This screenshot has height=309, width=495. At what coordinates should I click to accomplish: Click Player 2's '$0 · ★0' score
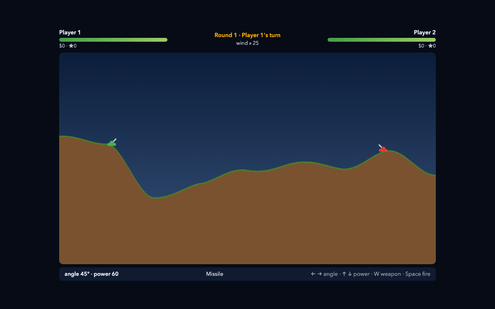(x=427, y=46)
